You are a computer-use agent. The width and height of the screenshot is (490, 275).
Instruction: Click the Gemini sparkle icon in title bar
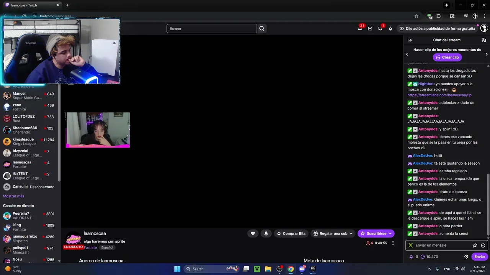[446, 5]
